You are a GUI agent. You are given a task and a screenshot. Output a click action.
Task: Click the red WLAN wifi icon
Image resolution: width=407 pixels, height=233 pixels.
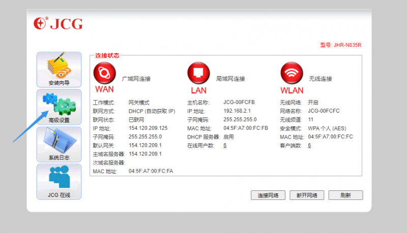click(292, 74)
